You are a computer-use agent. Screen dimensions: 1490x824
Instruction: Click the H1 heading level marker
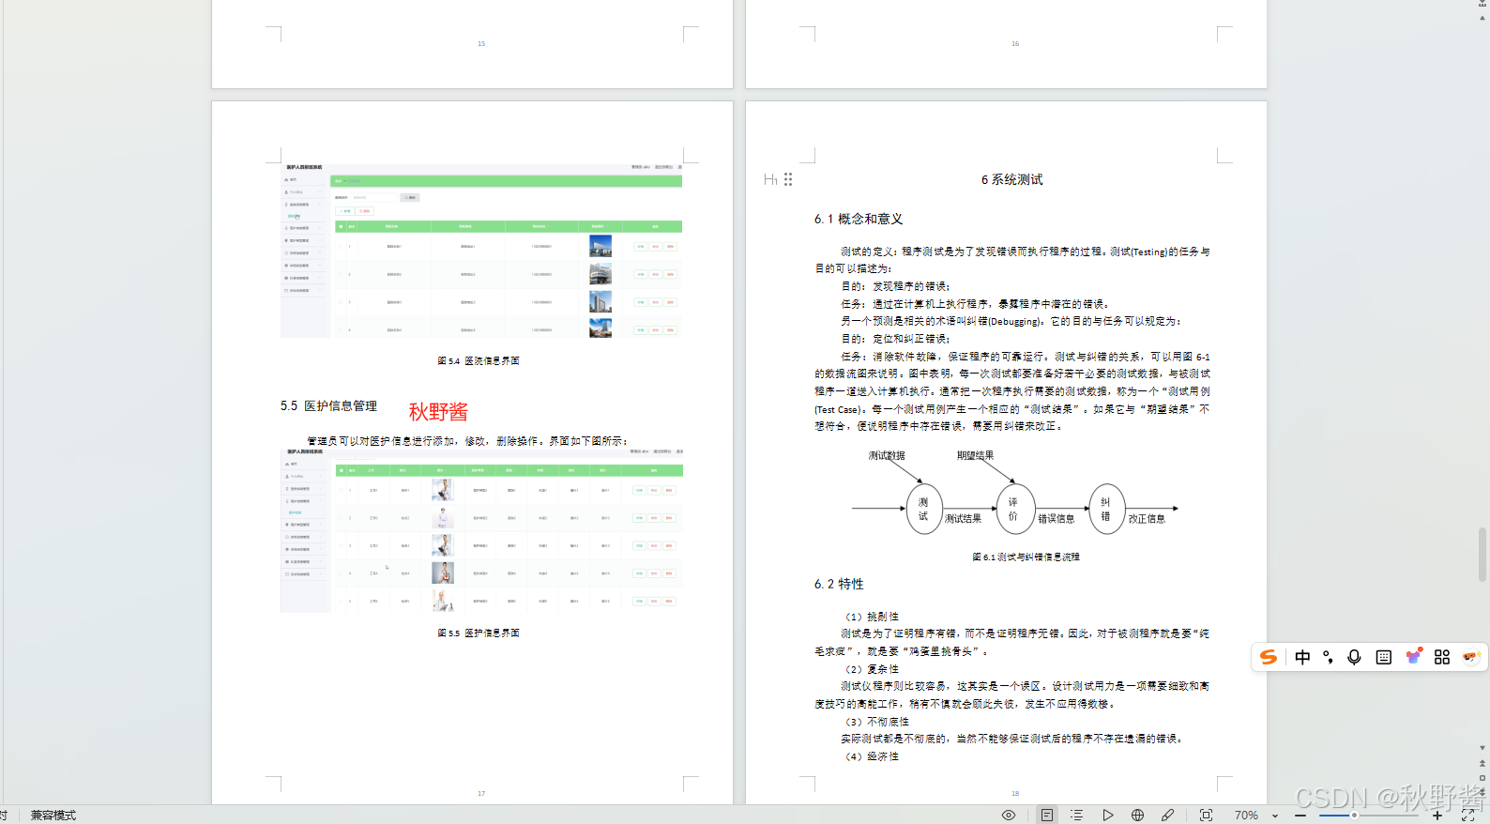pos(770,179)
